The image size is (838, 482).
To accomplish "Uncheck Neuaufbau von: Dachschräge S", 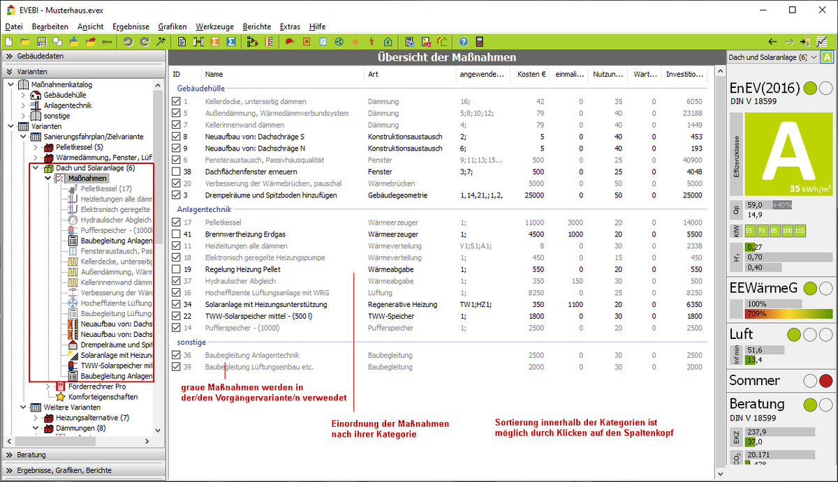I will (176, 137).
